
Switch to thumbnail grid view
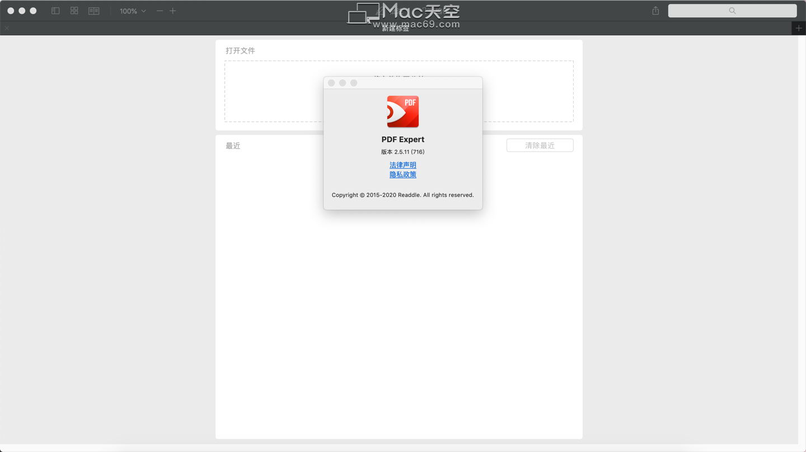click(x=74, y=11)
